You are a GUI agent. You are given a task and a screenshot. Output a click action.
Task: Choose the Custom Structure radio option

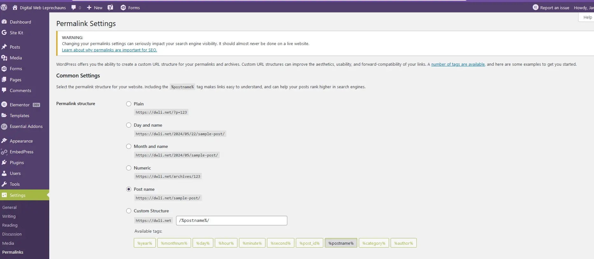(x=129, y=211)
